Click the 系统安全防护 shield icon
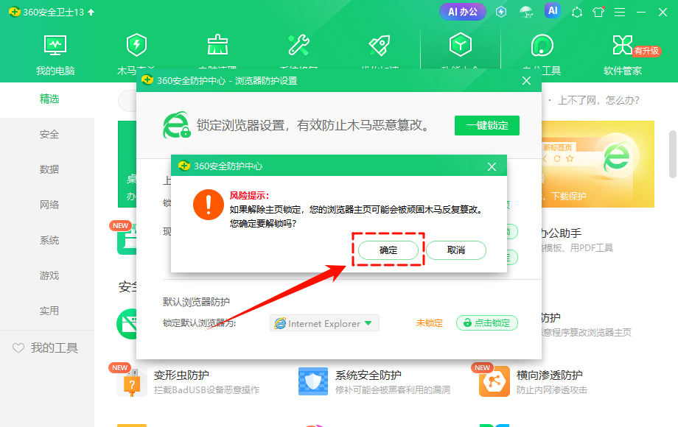 (x=312, y=381)
